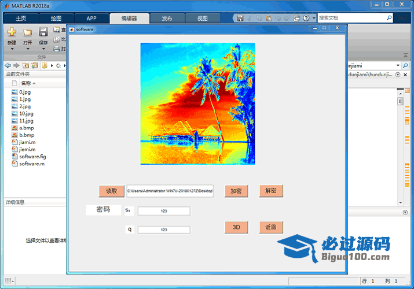Click the up one folder level icon
Screen dimensions: 414x289
pos(26,65)
